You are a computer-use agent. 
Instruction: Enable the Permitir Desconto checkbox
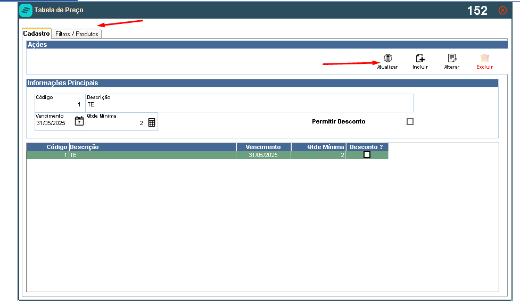point(410,122)
